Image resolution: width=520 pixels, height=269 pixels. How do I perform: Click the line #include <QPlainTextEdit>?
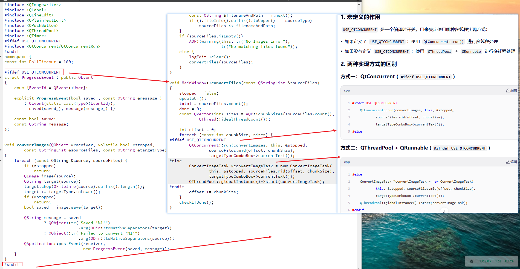coord(35,20)
